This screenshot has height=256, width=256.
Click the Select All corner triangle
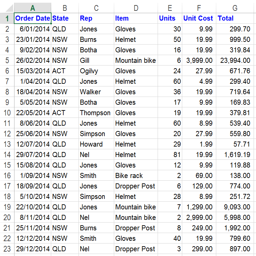pyautogui.click(x=9, y=8)
